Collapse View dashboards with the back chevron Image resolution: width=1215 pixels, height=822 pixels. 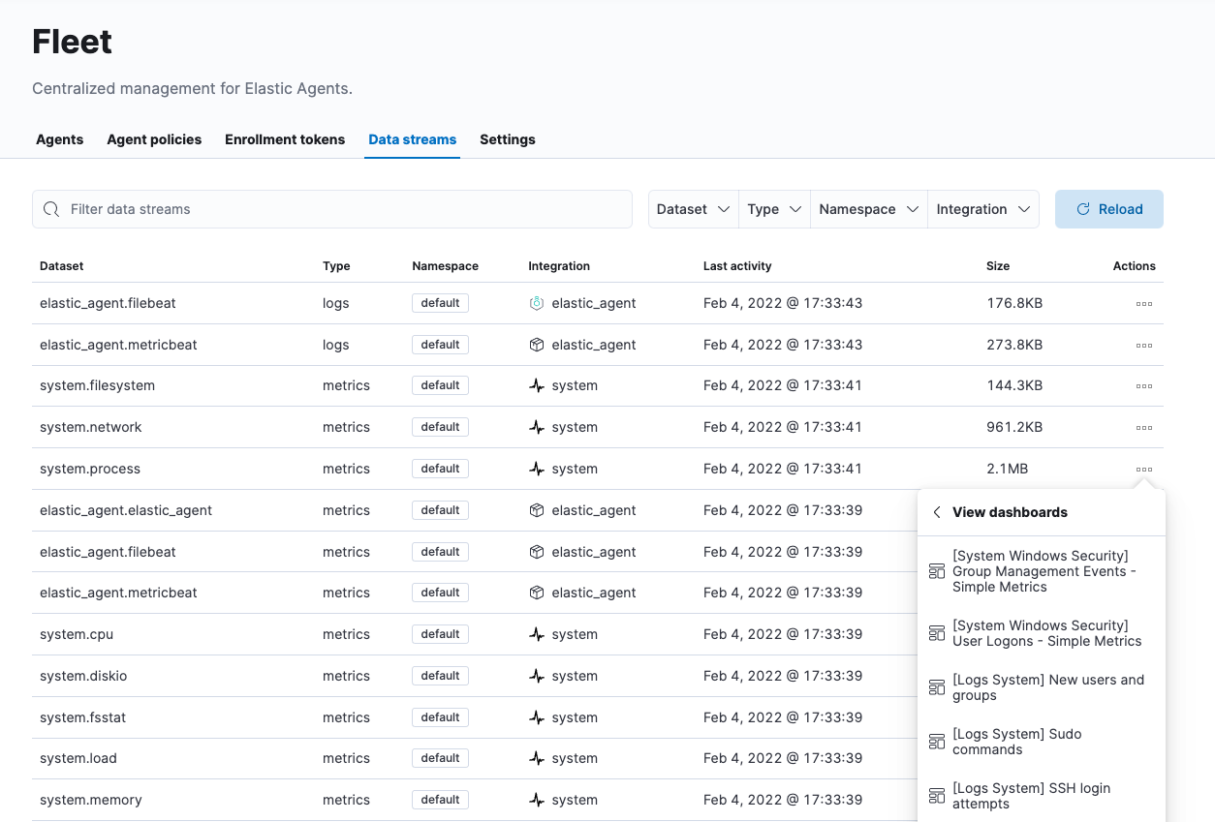pyautogui.click(x=935, y=511)
